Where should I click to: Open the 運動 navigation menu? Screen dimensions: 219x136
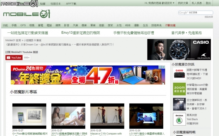[137, 25]
